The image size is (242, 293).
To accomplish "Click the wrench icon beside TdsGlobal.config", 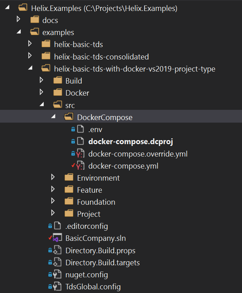I will point(57,286).
